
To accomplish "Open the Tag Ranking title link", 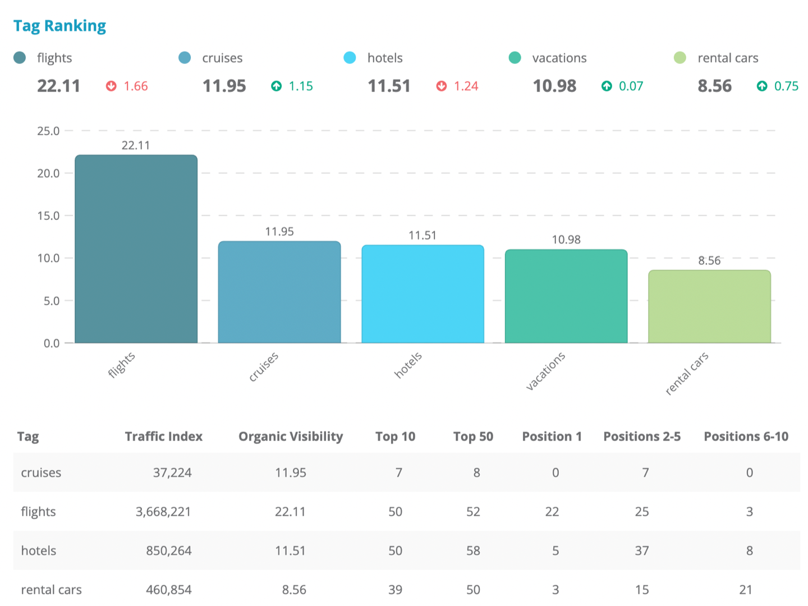I will click(59, 26).
